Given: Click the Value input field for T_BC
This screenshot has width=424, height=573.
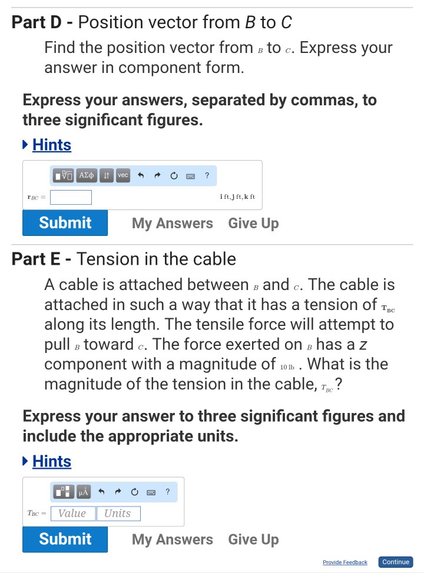Looking at the screenshot, I should [x=72, y=513].
